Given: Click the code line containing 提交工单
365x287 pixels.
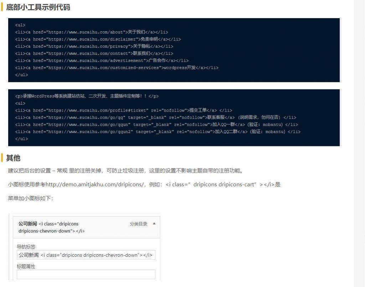Looking at the screenshot, I should tap(124, 110).
